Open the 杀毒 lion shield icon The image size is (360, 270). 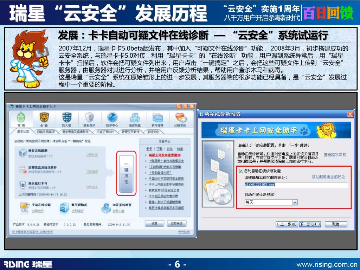[44, 117]
